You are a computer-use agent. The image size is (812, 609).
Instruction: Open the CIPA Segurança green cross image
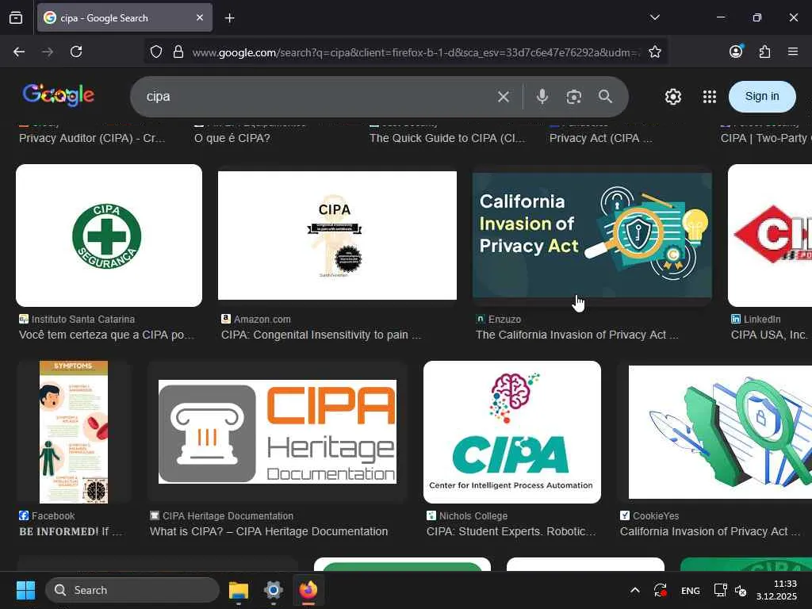tap(109, 236)
